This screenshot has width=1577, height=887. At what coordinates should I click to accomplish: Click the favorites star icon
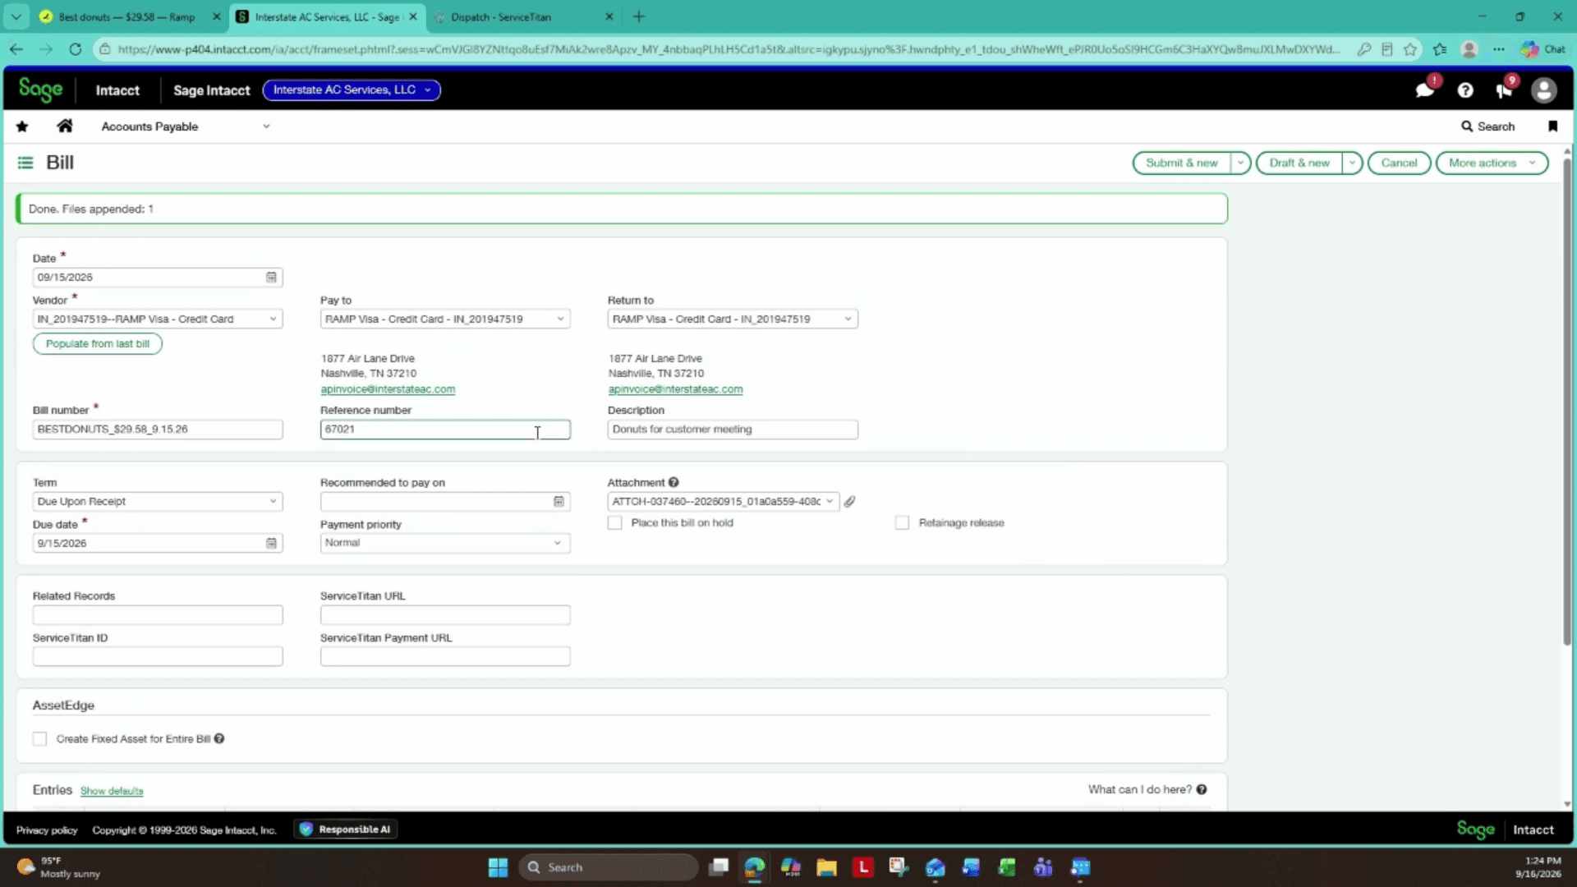(22, 126)
